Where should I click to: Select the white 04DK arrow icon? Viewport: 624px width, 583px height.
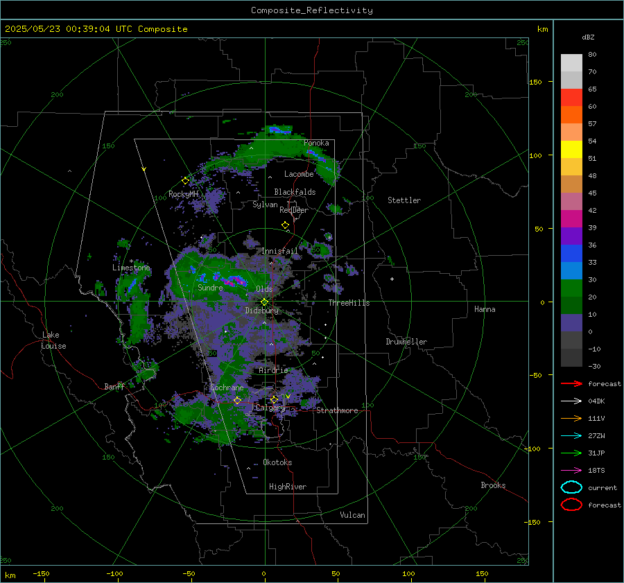click(x=571, y=401)
